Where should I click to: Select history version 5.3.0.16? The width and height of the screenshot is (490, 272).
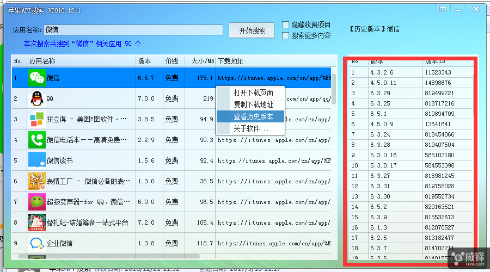tap(383, 155)
